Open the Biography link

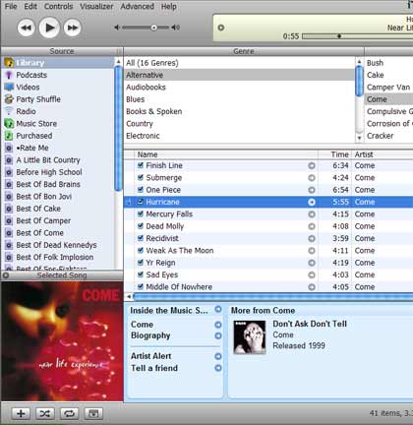(150, 335)
